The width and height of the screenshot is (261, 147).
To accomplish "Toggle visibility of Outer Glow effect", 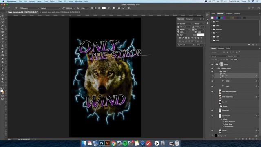I will coord(223,124).
